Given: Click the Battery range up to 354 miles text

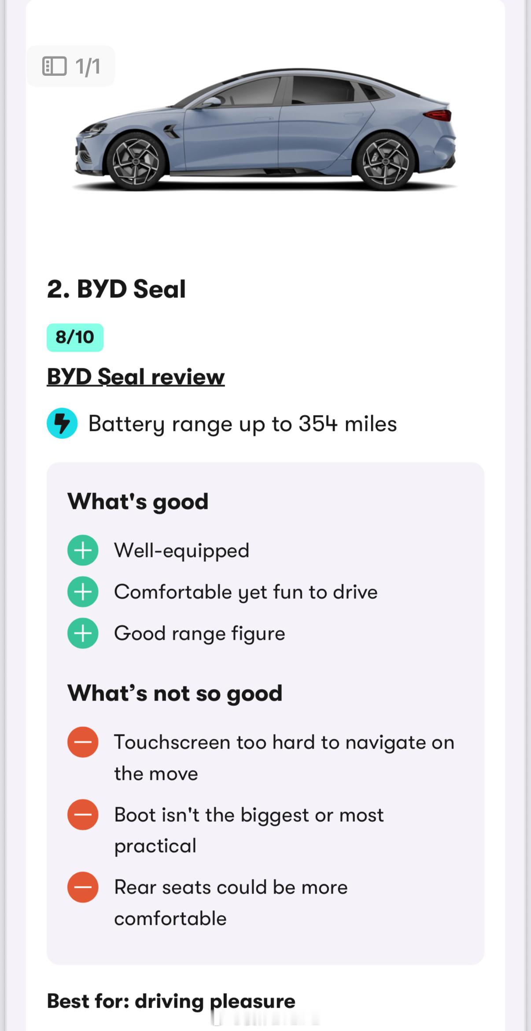Looking at the screenshot, I should coord(243,424).
